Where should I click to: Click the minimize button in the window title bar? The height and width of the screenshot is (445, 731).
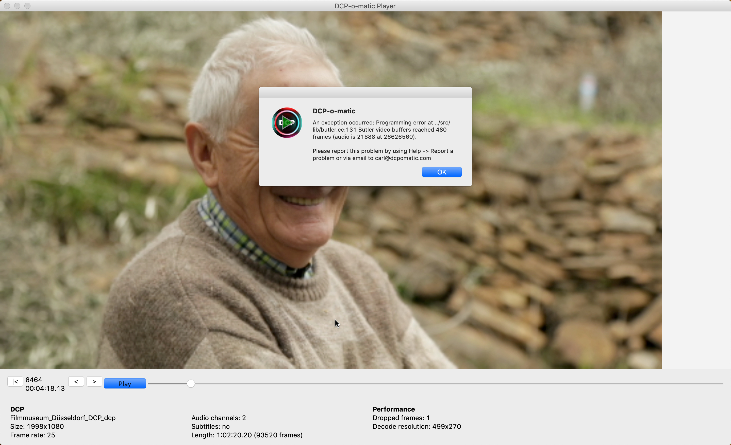tap(17, 6)
